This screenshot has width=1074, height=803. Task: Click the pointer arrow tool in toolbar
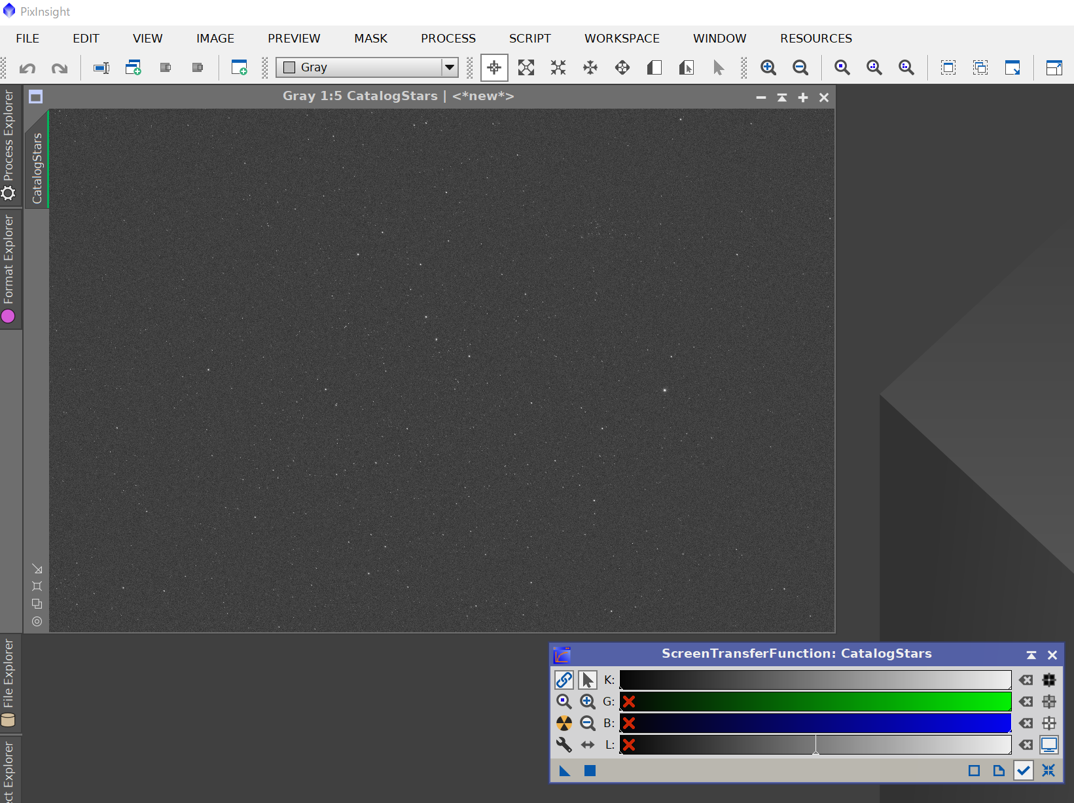pos(719,67)
